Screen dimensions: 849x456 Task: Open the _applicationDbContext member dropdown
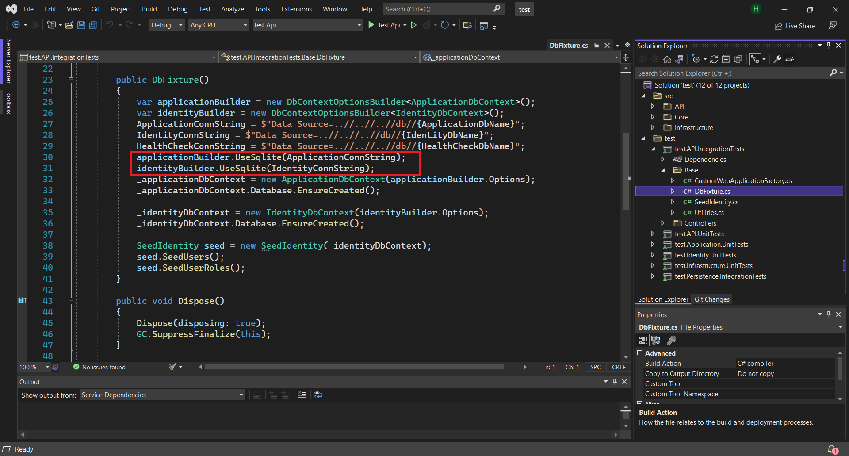point(520,57)
